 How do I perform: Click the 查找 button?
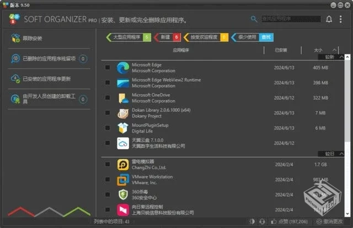[x=266, y=37]
